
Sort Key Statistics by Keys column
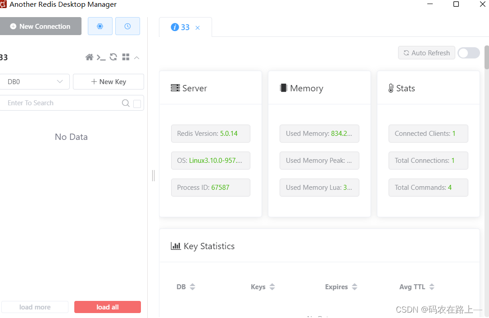click(272, 287)
